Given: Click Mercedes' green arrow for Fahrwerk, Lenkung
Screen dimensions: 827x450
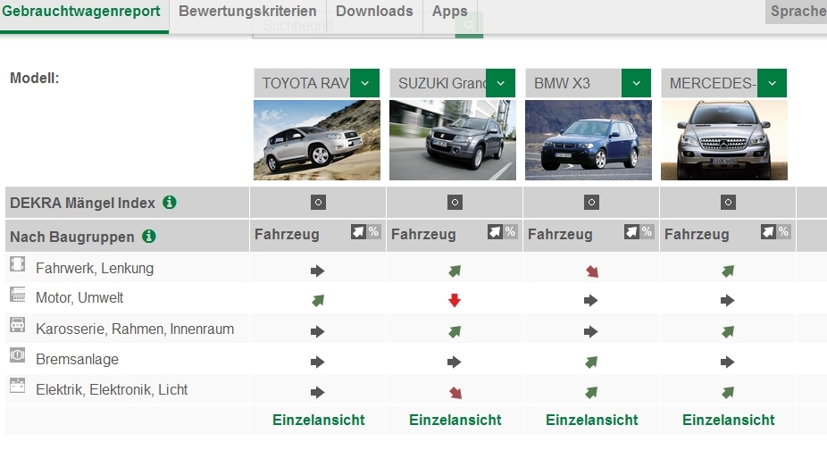Looking at the screenshot, I should (x=728, y=271).
